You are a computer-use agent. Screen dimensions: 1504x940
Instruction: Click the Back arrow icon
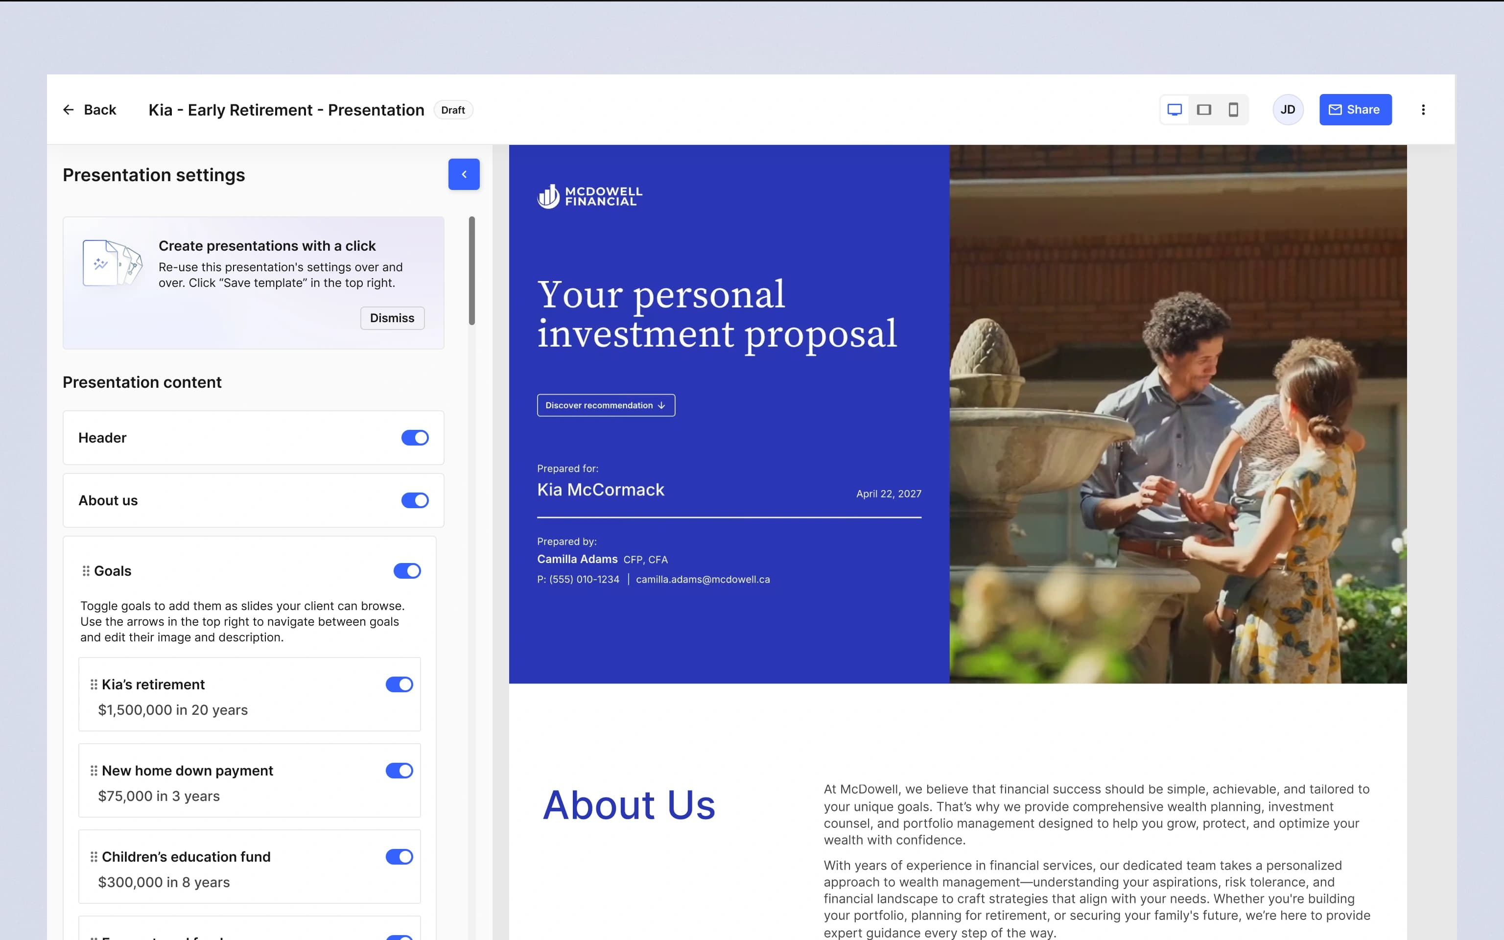[69, 110]
